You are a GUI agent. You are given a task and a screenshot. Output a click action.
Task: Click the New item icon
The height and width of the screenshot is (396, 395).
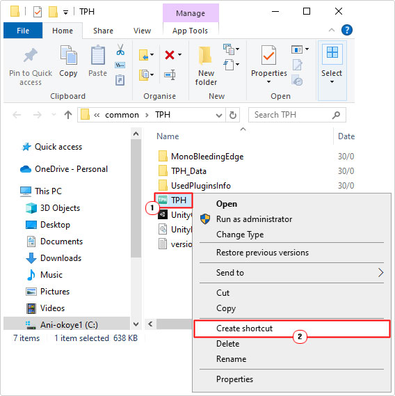click(228, 49)
